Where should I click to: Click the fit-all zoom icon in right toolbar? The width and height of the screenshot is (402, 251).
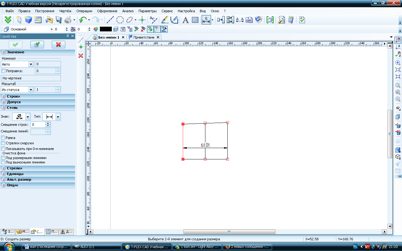pos(398,70)
